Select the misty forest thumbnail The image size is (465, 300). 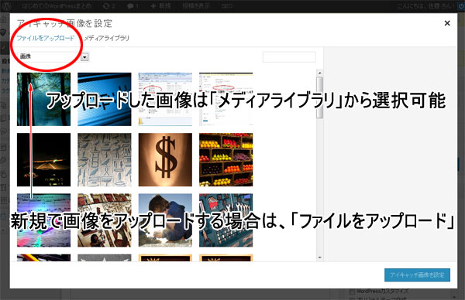pos(43,100)
